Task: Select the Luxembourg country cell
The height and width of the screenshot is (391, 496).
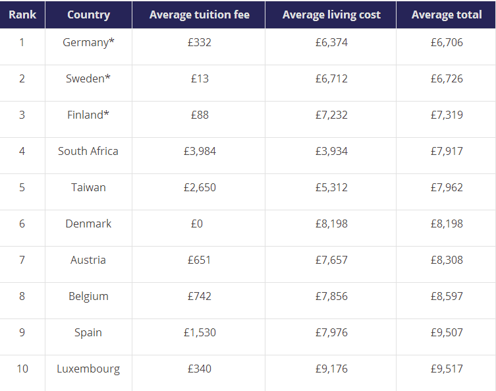Action: point(88,369)
